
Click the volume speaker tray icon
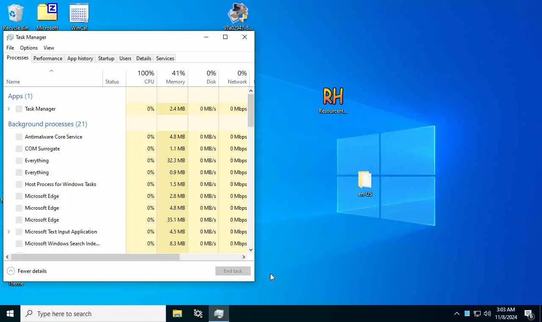click(x=487, y=314)
